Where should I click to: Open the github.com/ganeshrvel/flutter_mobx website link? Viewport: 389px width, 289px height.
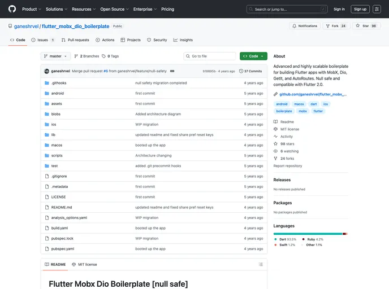tap(313, 94)
